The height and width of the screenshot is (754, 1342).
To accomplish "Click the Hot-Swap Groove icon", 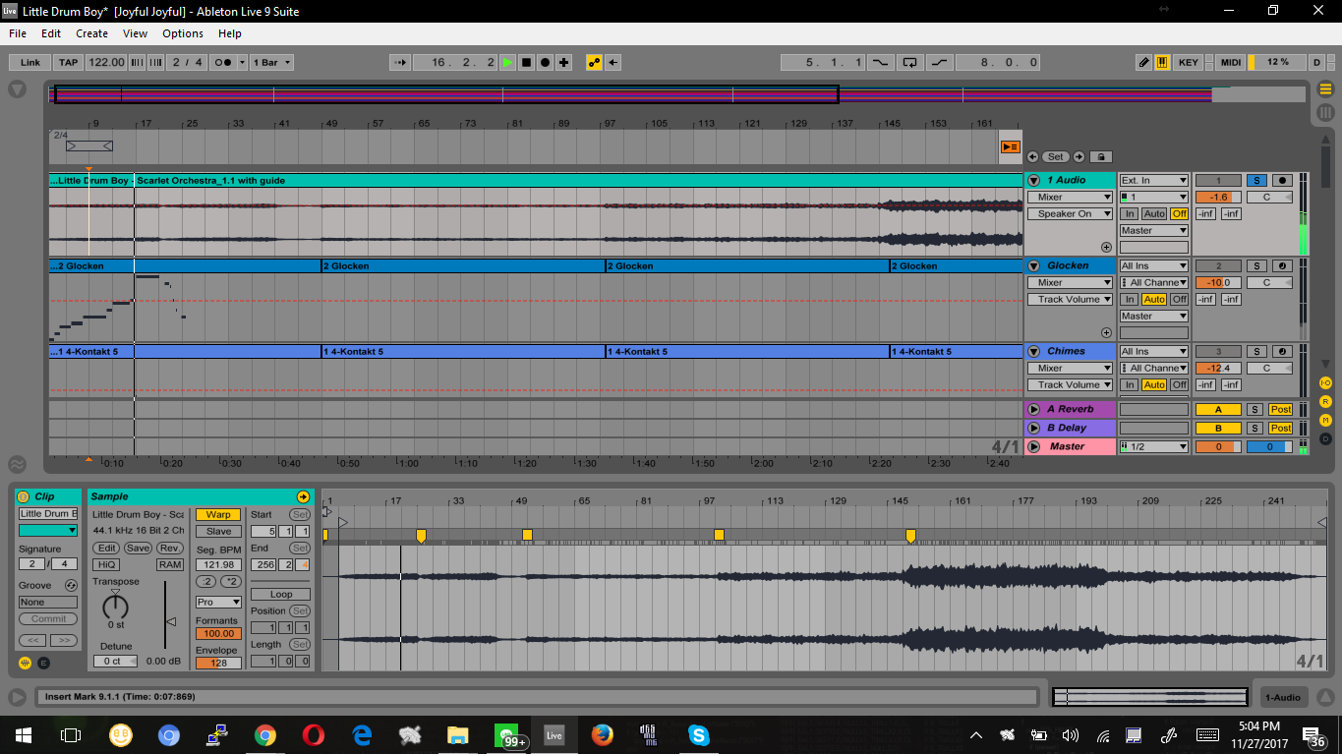I will [x=70, y=585].
